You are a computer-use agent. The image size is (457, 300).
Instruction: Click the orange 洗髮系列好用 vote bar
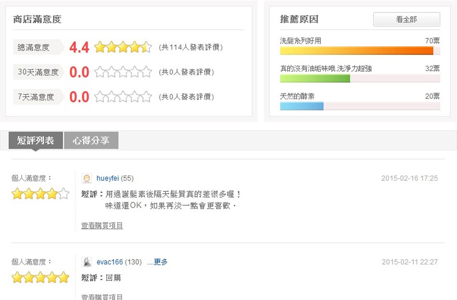click(x=356, y=51)
